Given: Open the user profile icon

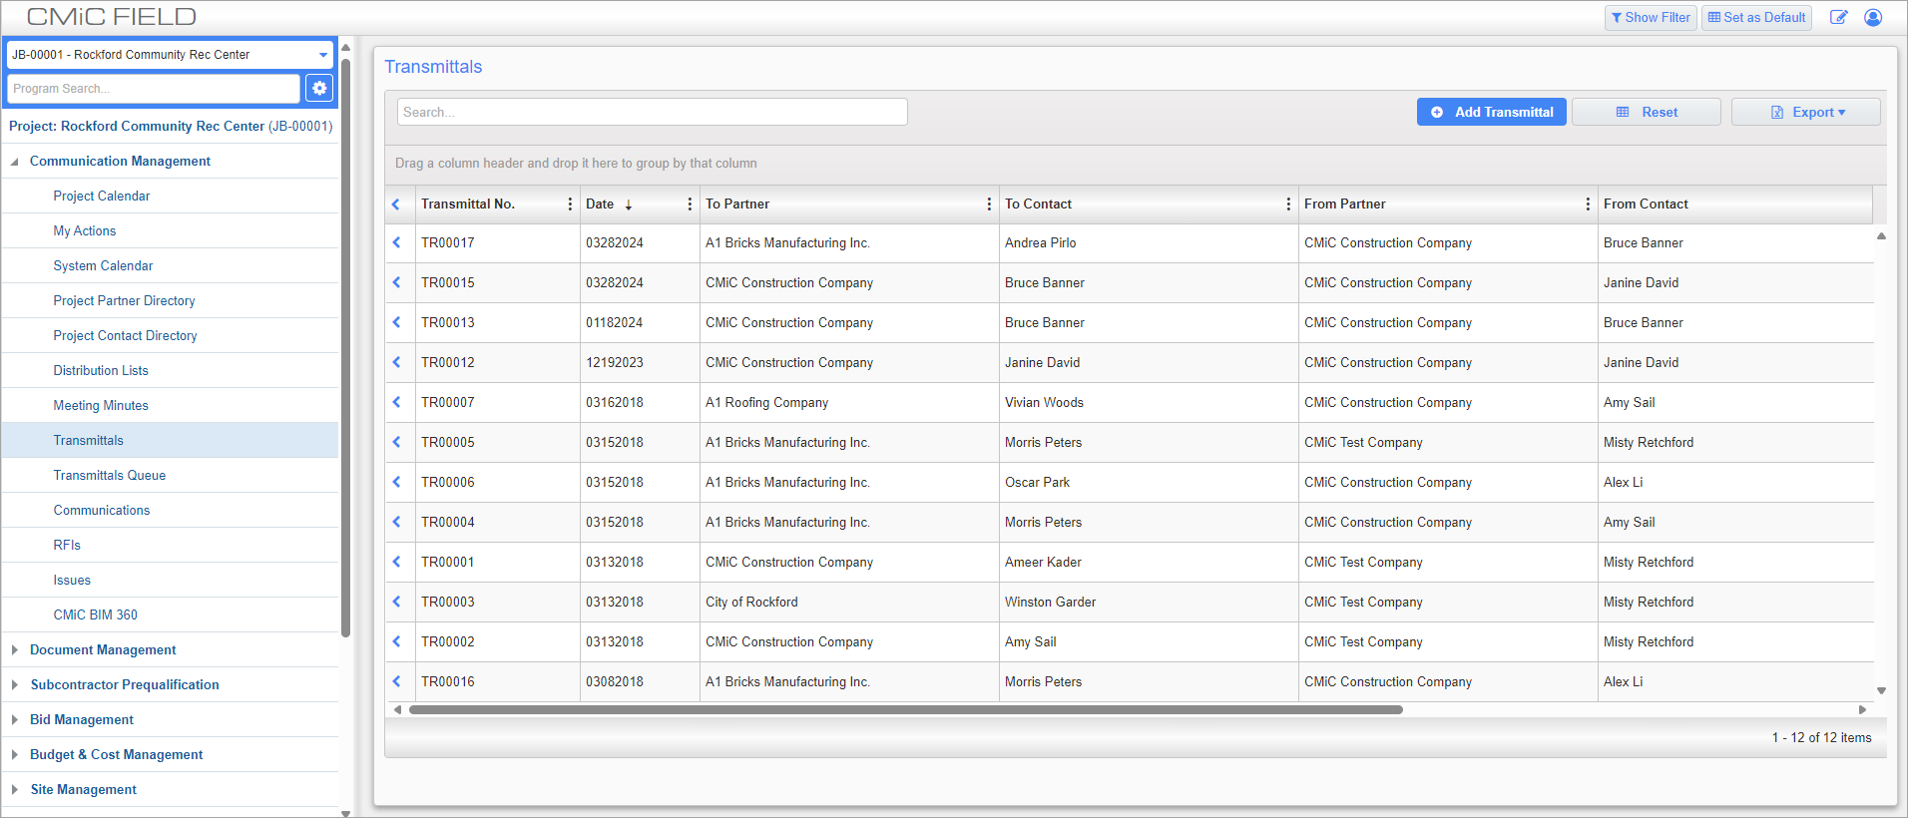Looking at the screenshot, I should pyautogui.click(x=1873, y=17).
